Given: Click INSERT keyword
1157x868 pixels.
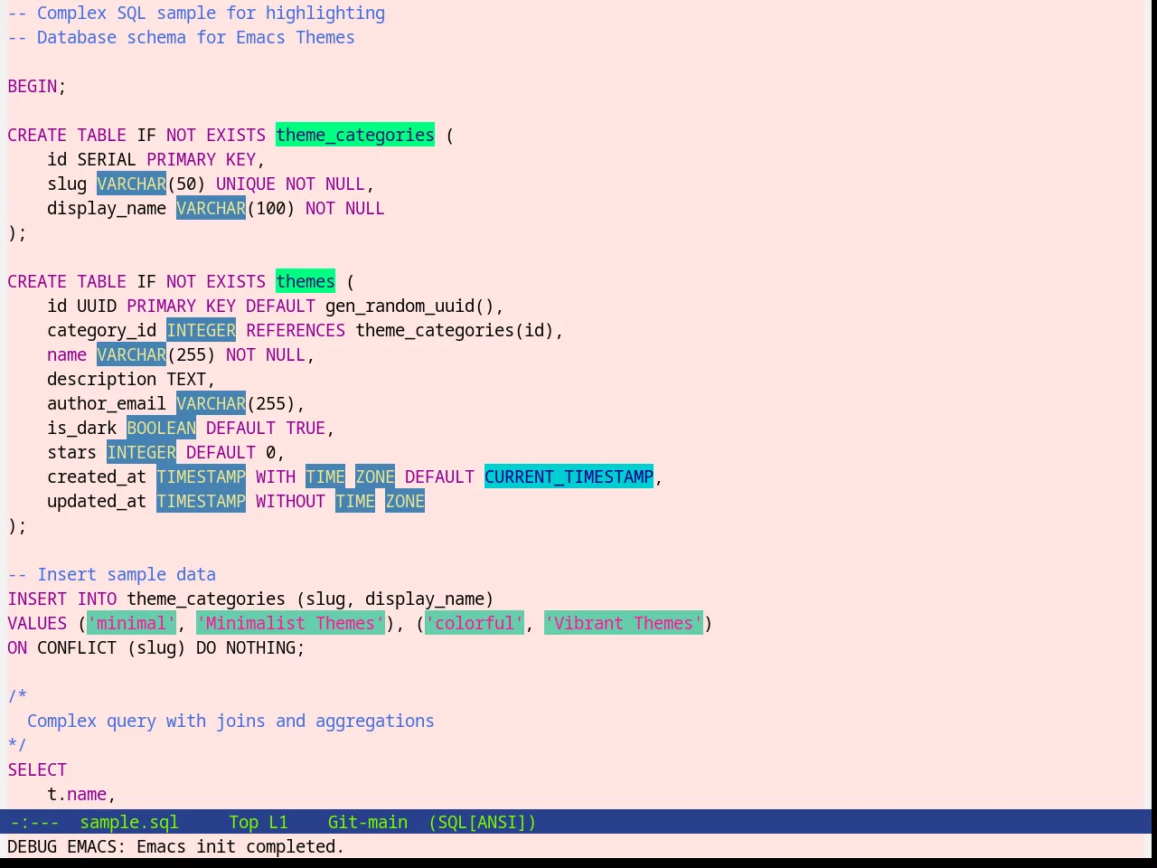Looking at the screenshot, I should (x=37, y=599).
